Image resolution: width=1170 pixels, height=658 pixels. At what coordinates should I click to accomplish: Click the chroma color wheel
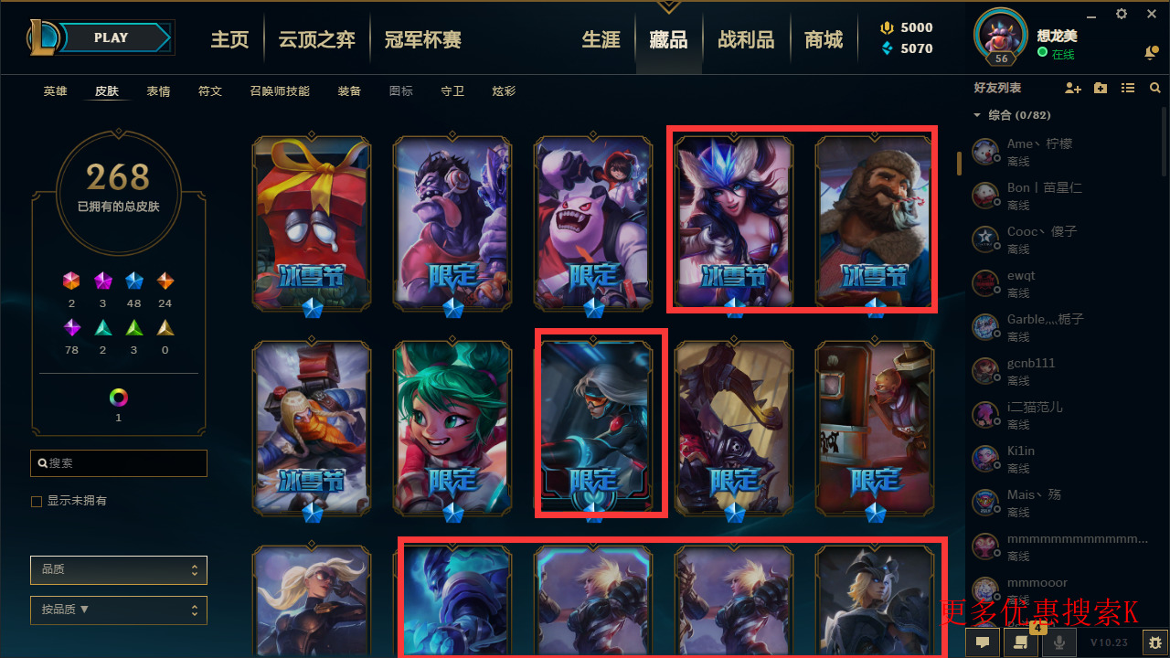pos(119,398)
